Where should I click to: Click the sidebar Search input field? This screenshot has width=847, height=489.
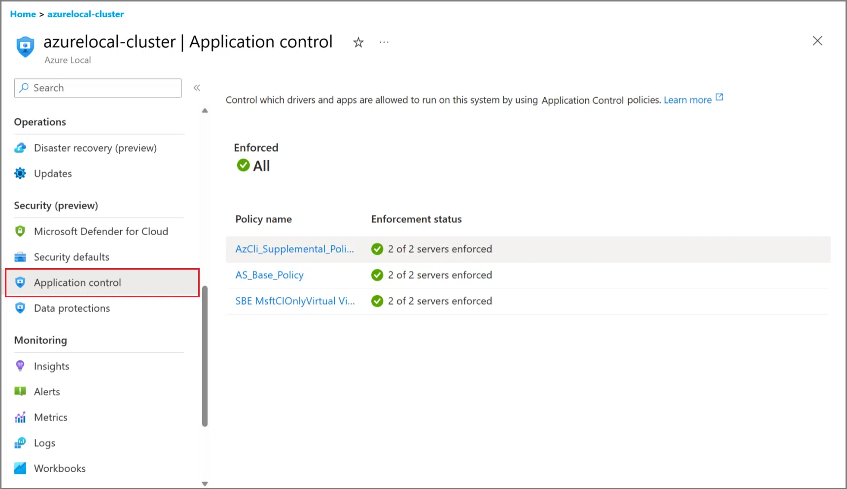104,88
